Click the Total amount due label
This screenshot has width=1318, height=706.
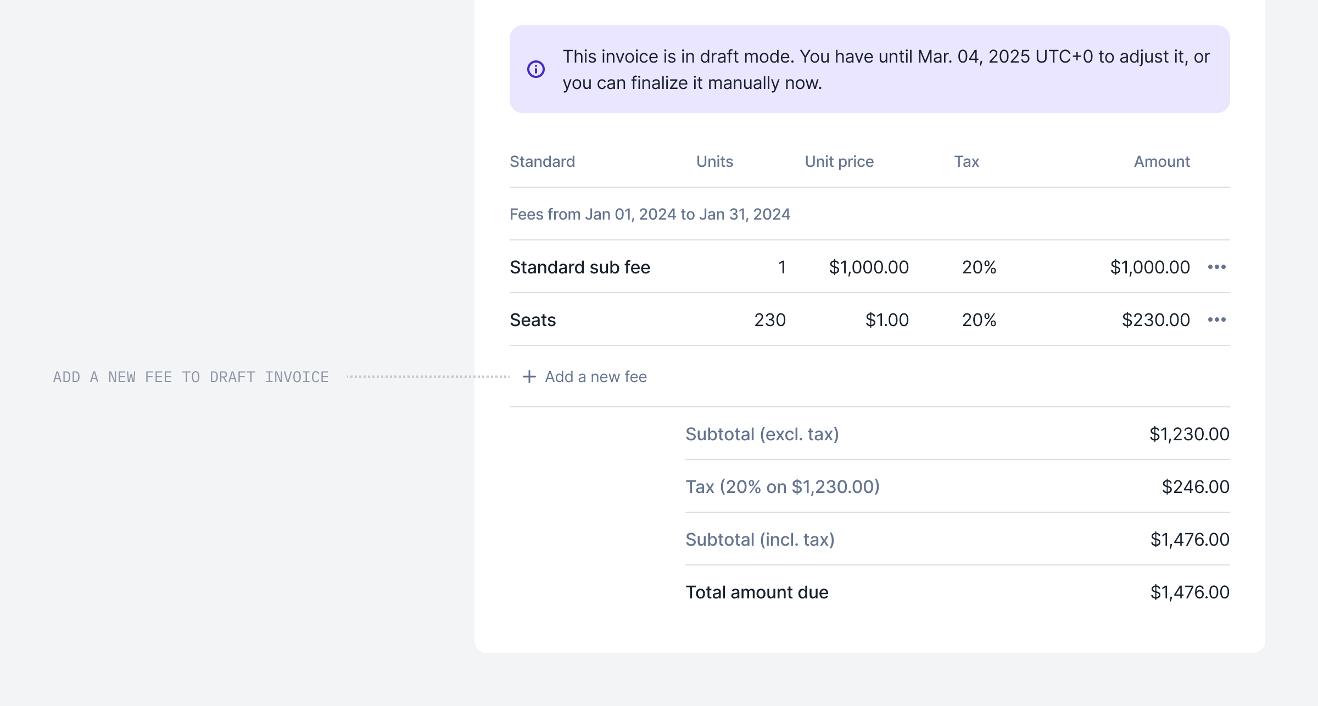(757, 592)
